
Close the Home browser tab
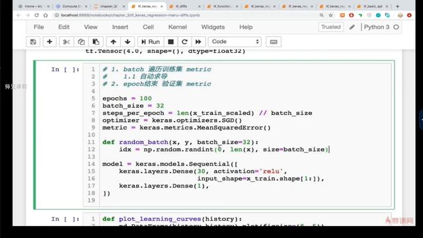tap(48, 6)
